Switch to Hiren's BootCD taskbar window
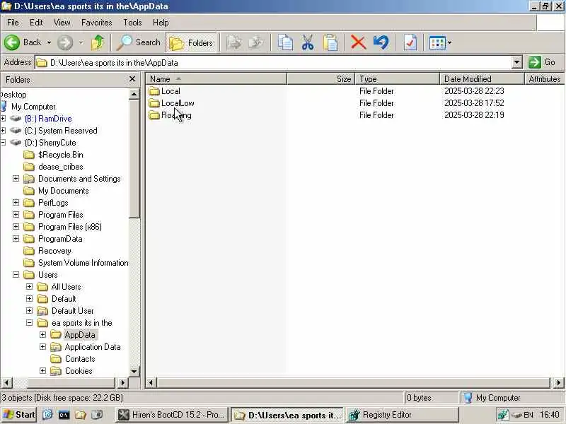The image size is (566, 424). [172, 415]
